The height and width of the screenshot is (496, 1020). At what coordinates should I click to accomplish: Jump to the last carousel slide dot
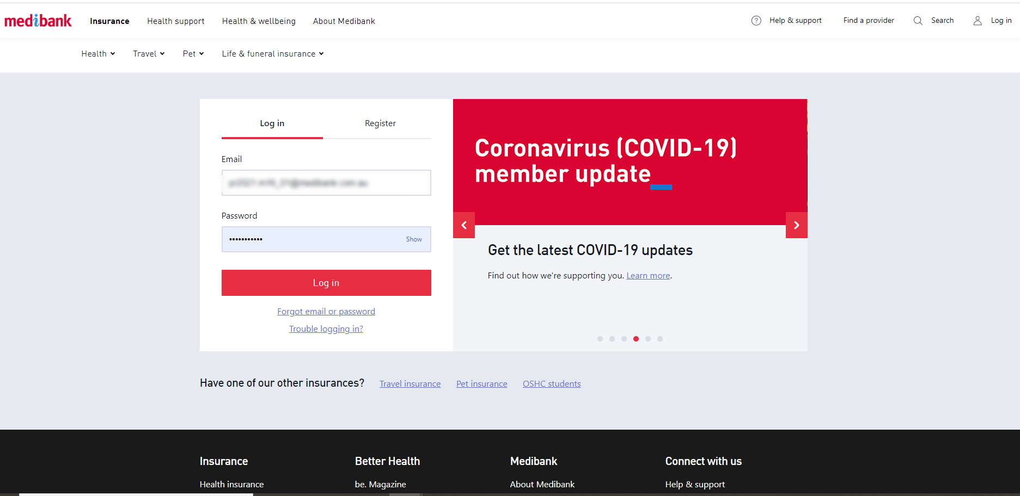coord(660,338)
